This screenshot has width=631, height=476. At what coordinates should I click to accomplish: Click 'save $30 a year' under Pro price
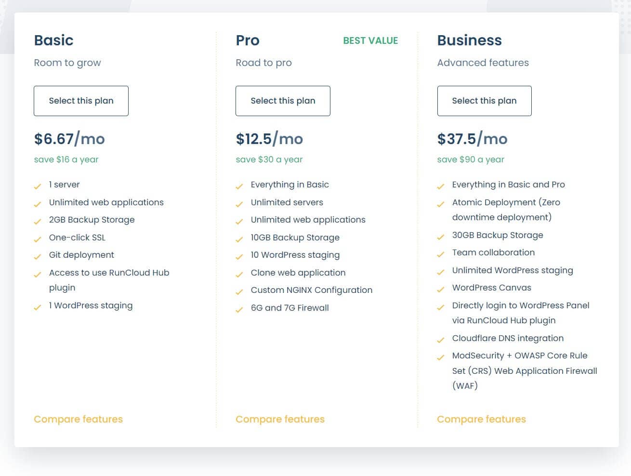click(x=269, y=159)
